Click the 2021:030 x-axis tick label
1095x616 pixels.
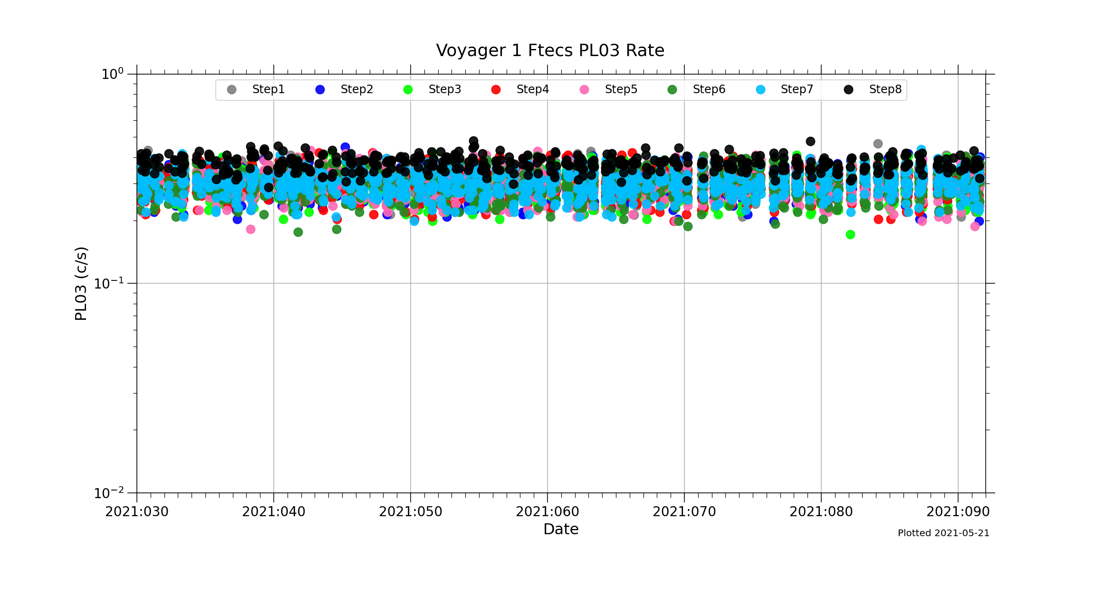coord(137,512)
